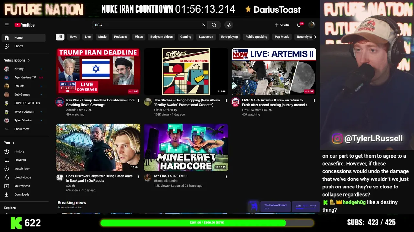Open Downloads in the sidebar
Viewport: 414px width, 232px height.
pos(23,194)
